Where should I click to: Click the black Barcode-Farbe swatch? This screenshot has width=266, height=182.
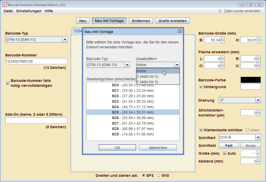click(x=250, y=80)
